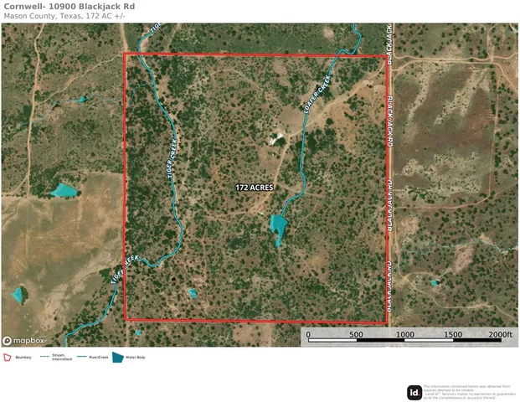The image size is (520, 402).
Task: Click the 2000ft mark on scale bar
Action: (499, 334)
